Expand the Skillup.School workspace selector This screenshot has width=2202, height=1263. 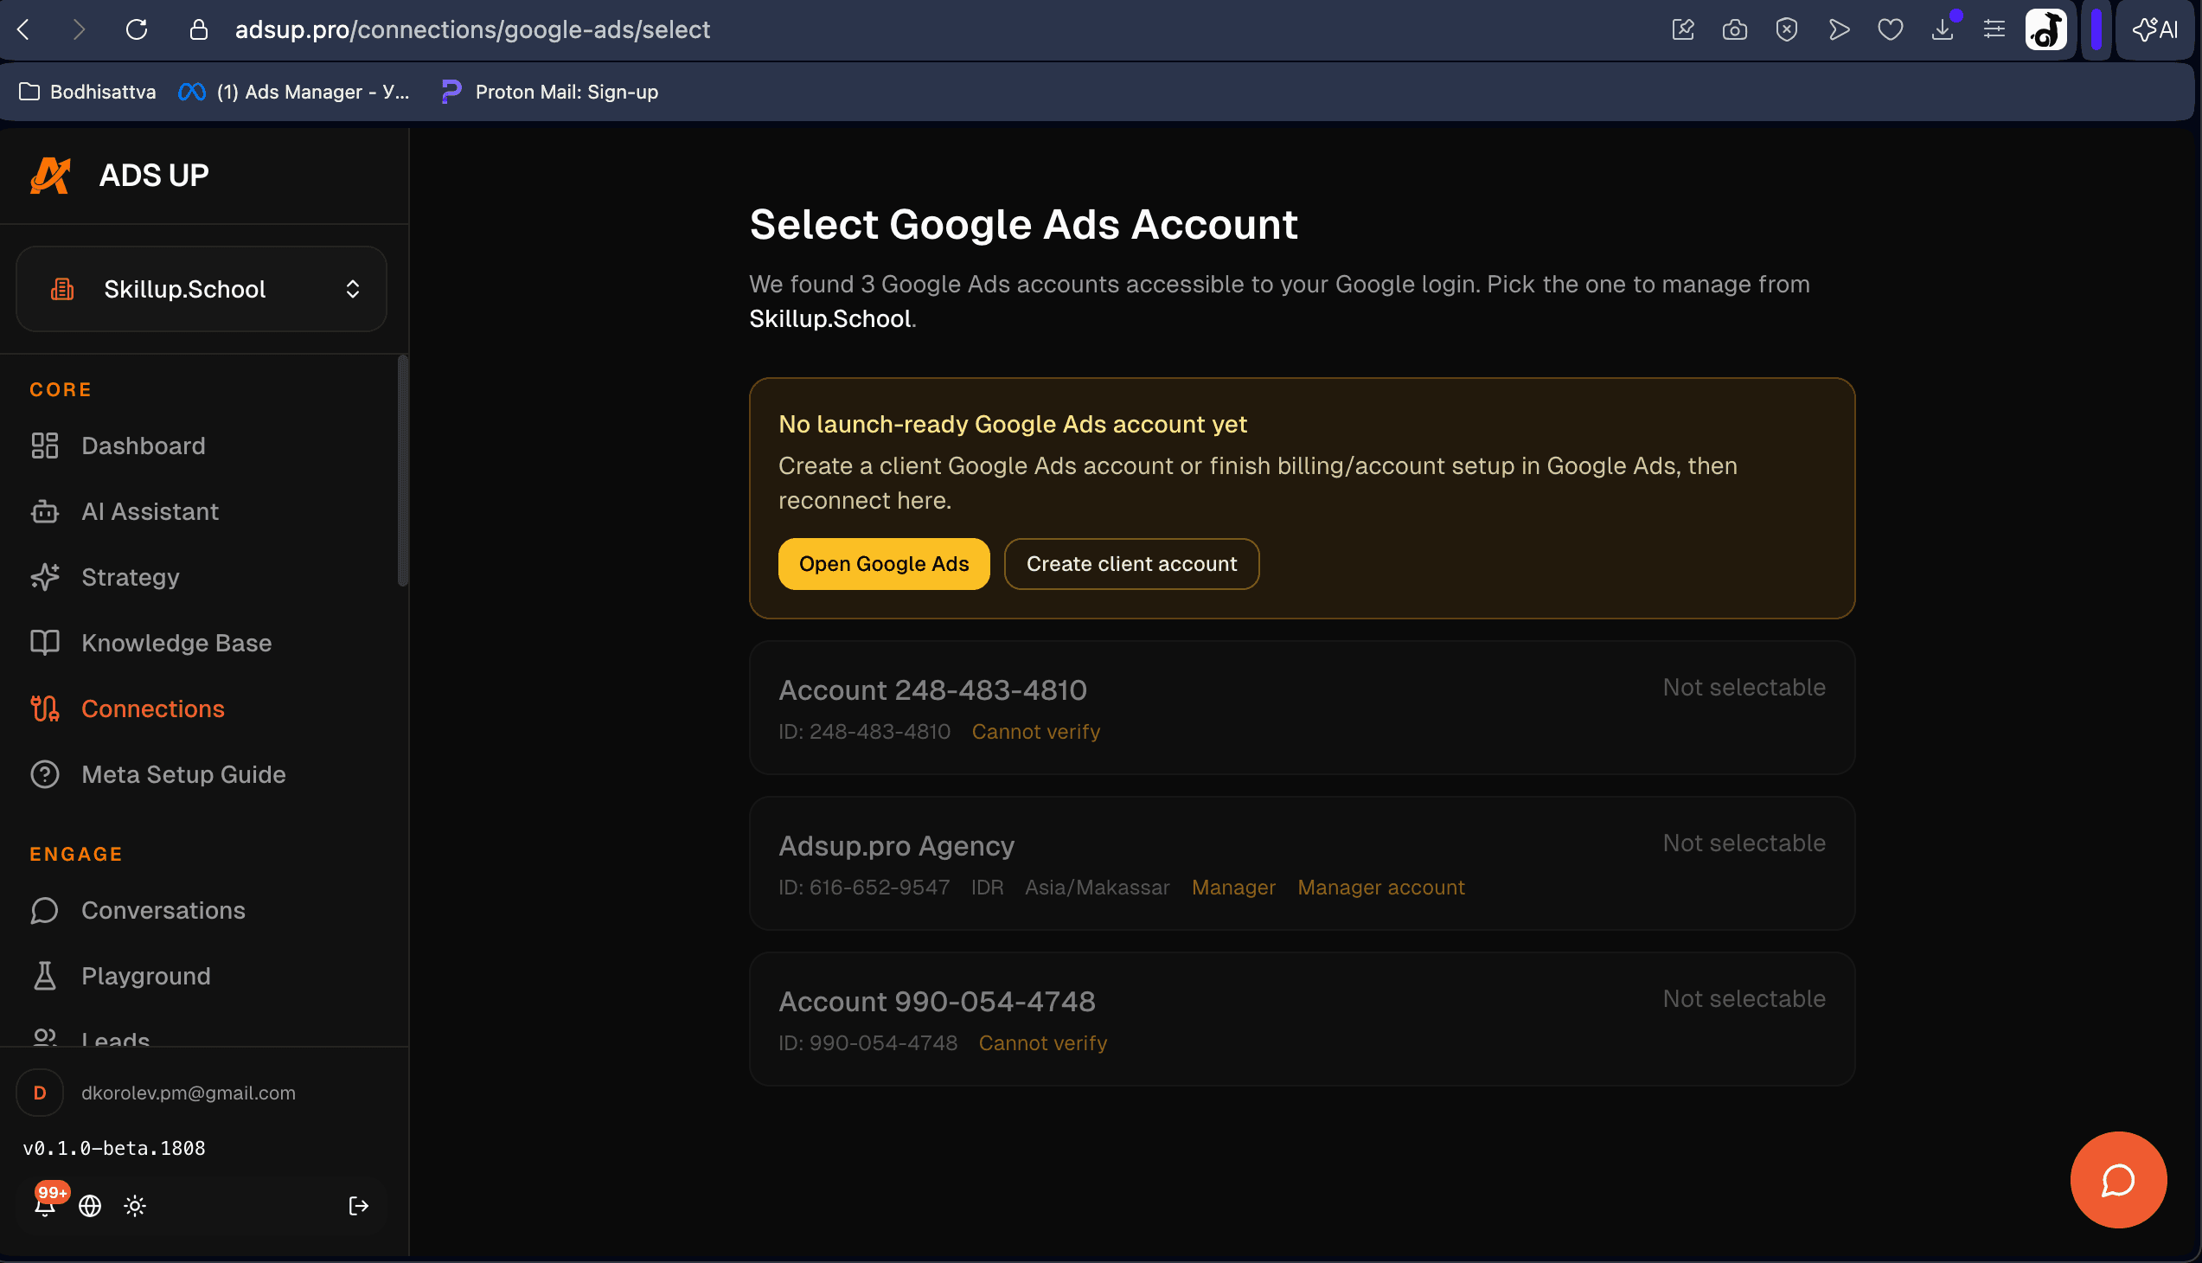click(x=202, y=289)
